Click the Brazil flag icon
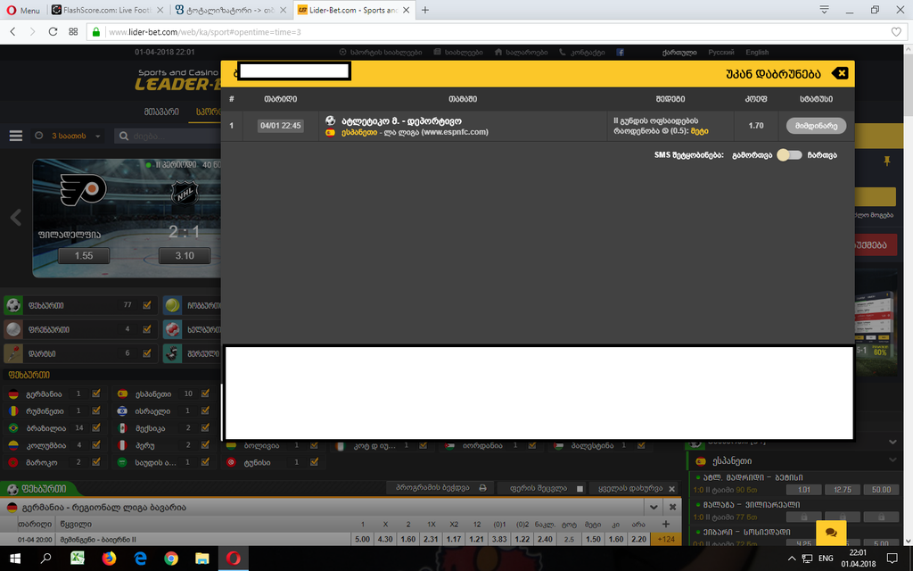 coord(12,428)
